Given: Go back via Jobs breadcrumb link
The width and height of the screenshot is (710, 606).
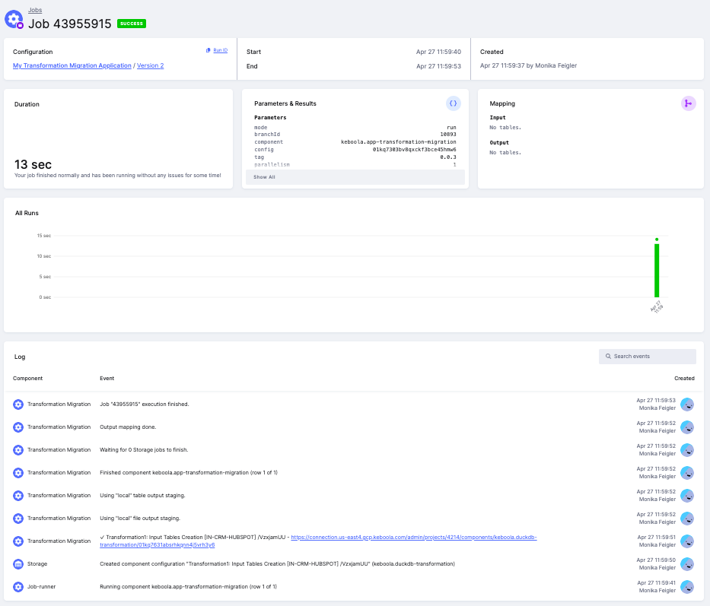Looking at the screenshot, I should pos(35,10).
